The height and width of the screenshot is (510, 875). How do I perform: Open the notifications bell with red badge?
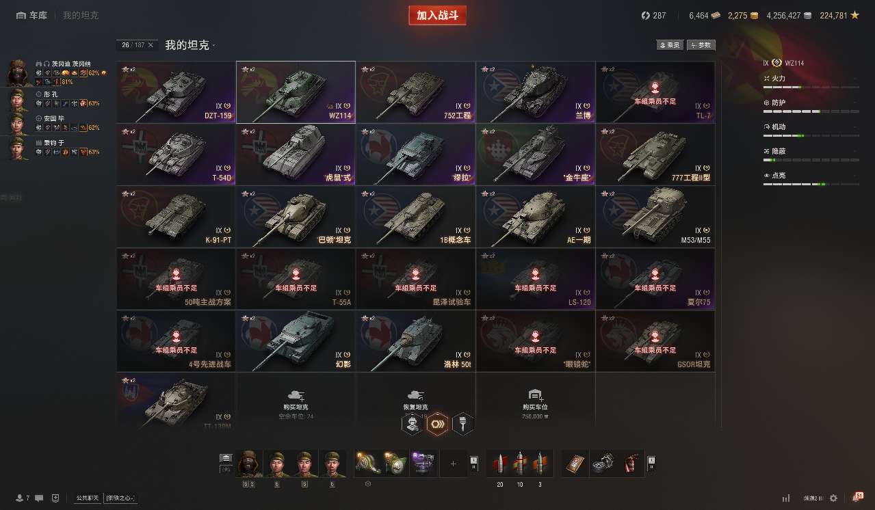[857, 497]
